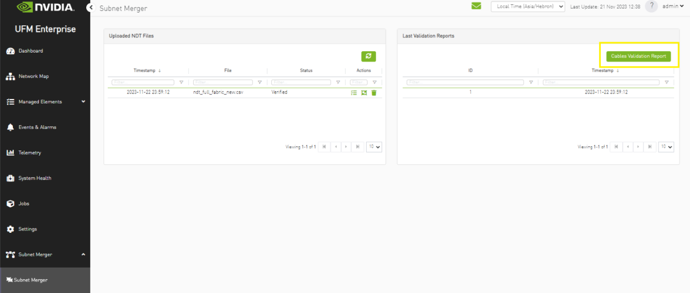Navigate to Telemetry in the sidebar
This screenshot has width=690, height=293.
pos(30,152)
